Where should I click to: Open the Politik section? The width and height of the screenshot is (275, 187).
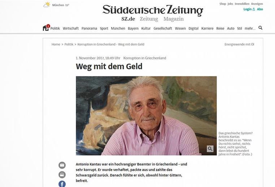click(x=55, y=28)
